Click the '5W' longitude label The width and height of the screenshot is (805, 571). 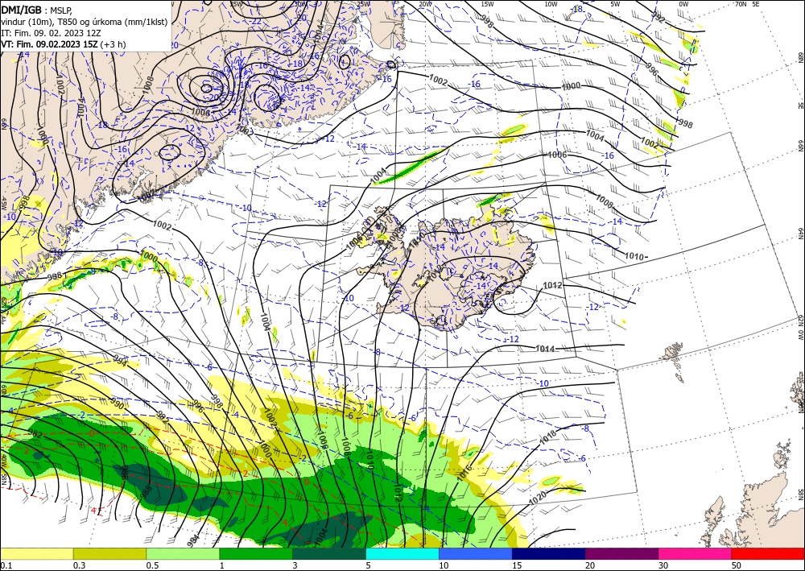615,4
